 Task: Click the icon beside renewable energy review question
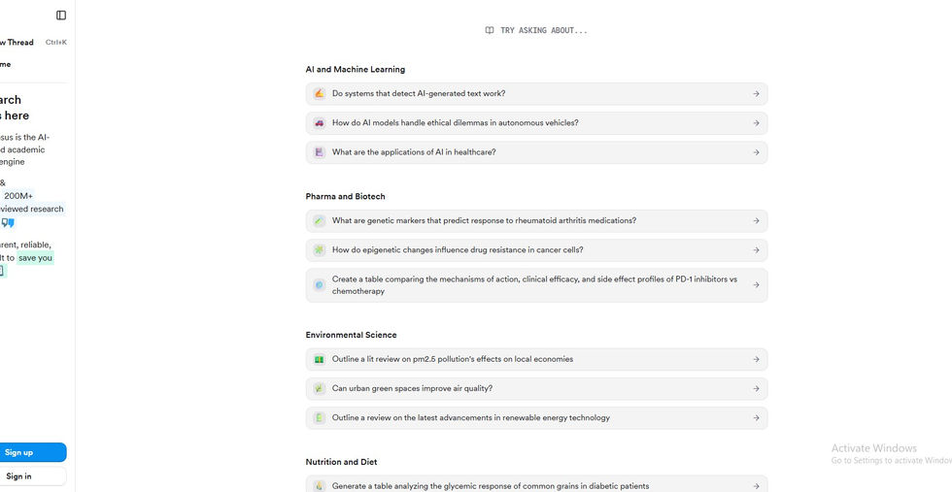pyautogui.click(x=319, y=418)
